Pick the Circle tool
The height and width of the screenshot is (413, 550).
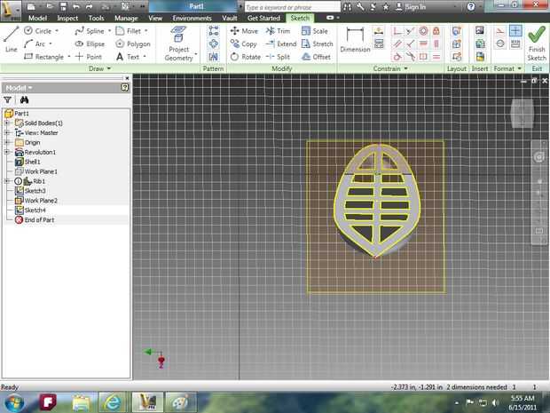pyautogui.click(x=38, y=31)
